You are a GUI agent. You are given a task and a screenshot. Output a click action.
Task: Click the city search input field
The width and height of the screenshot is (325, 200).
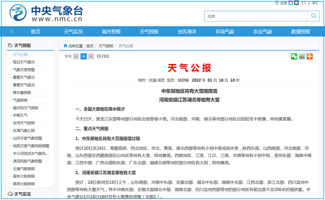256,16
